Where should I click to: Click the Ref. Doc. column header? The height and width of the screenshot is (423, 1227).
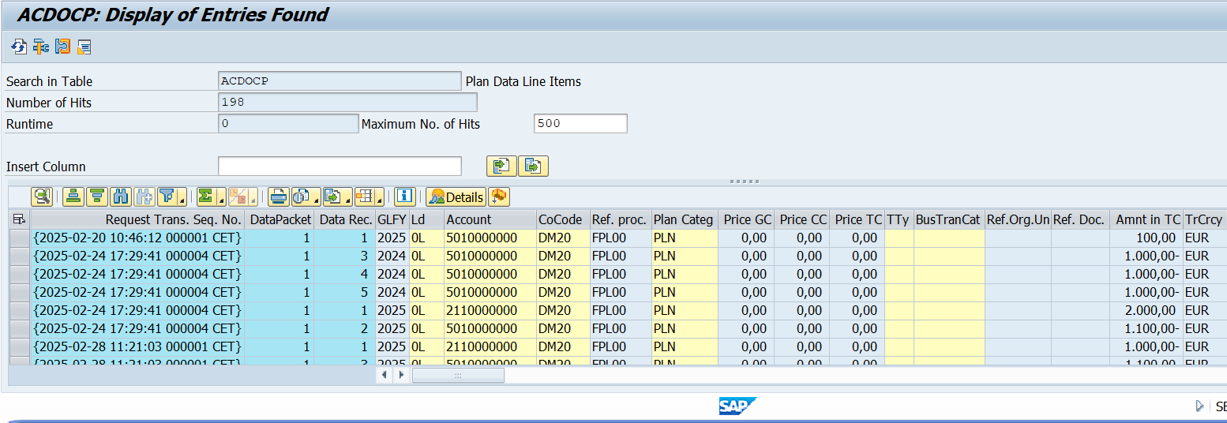coord(1079,219)
